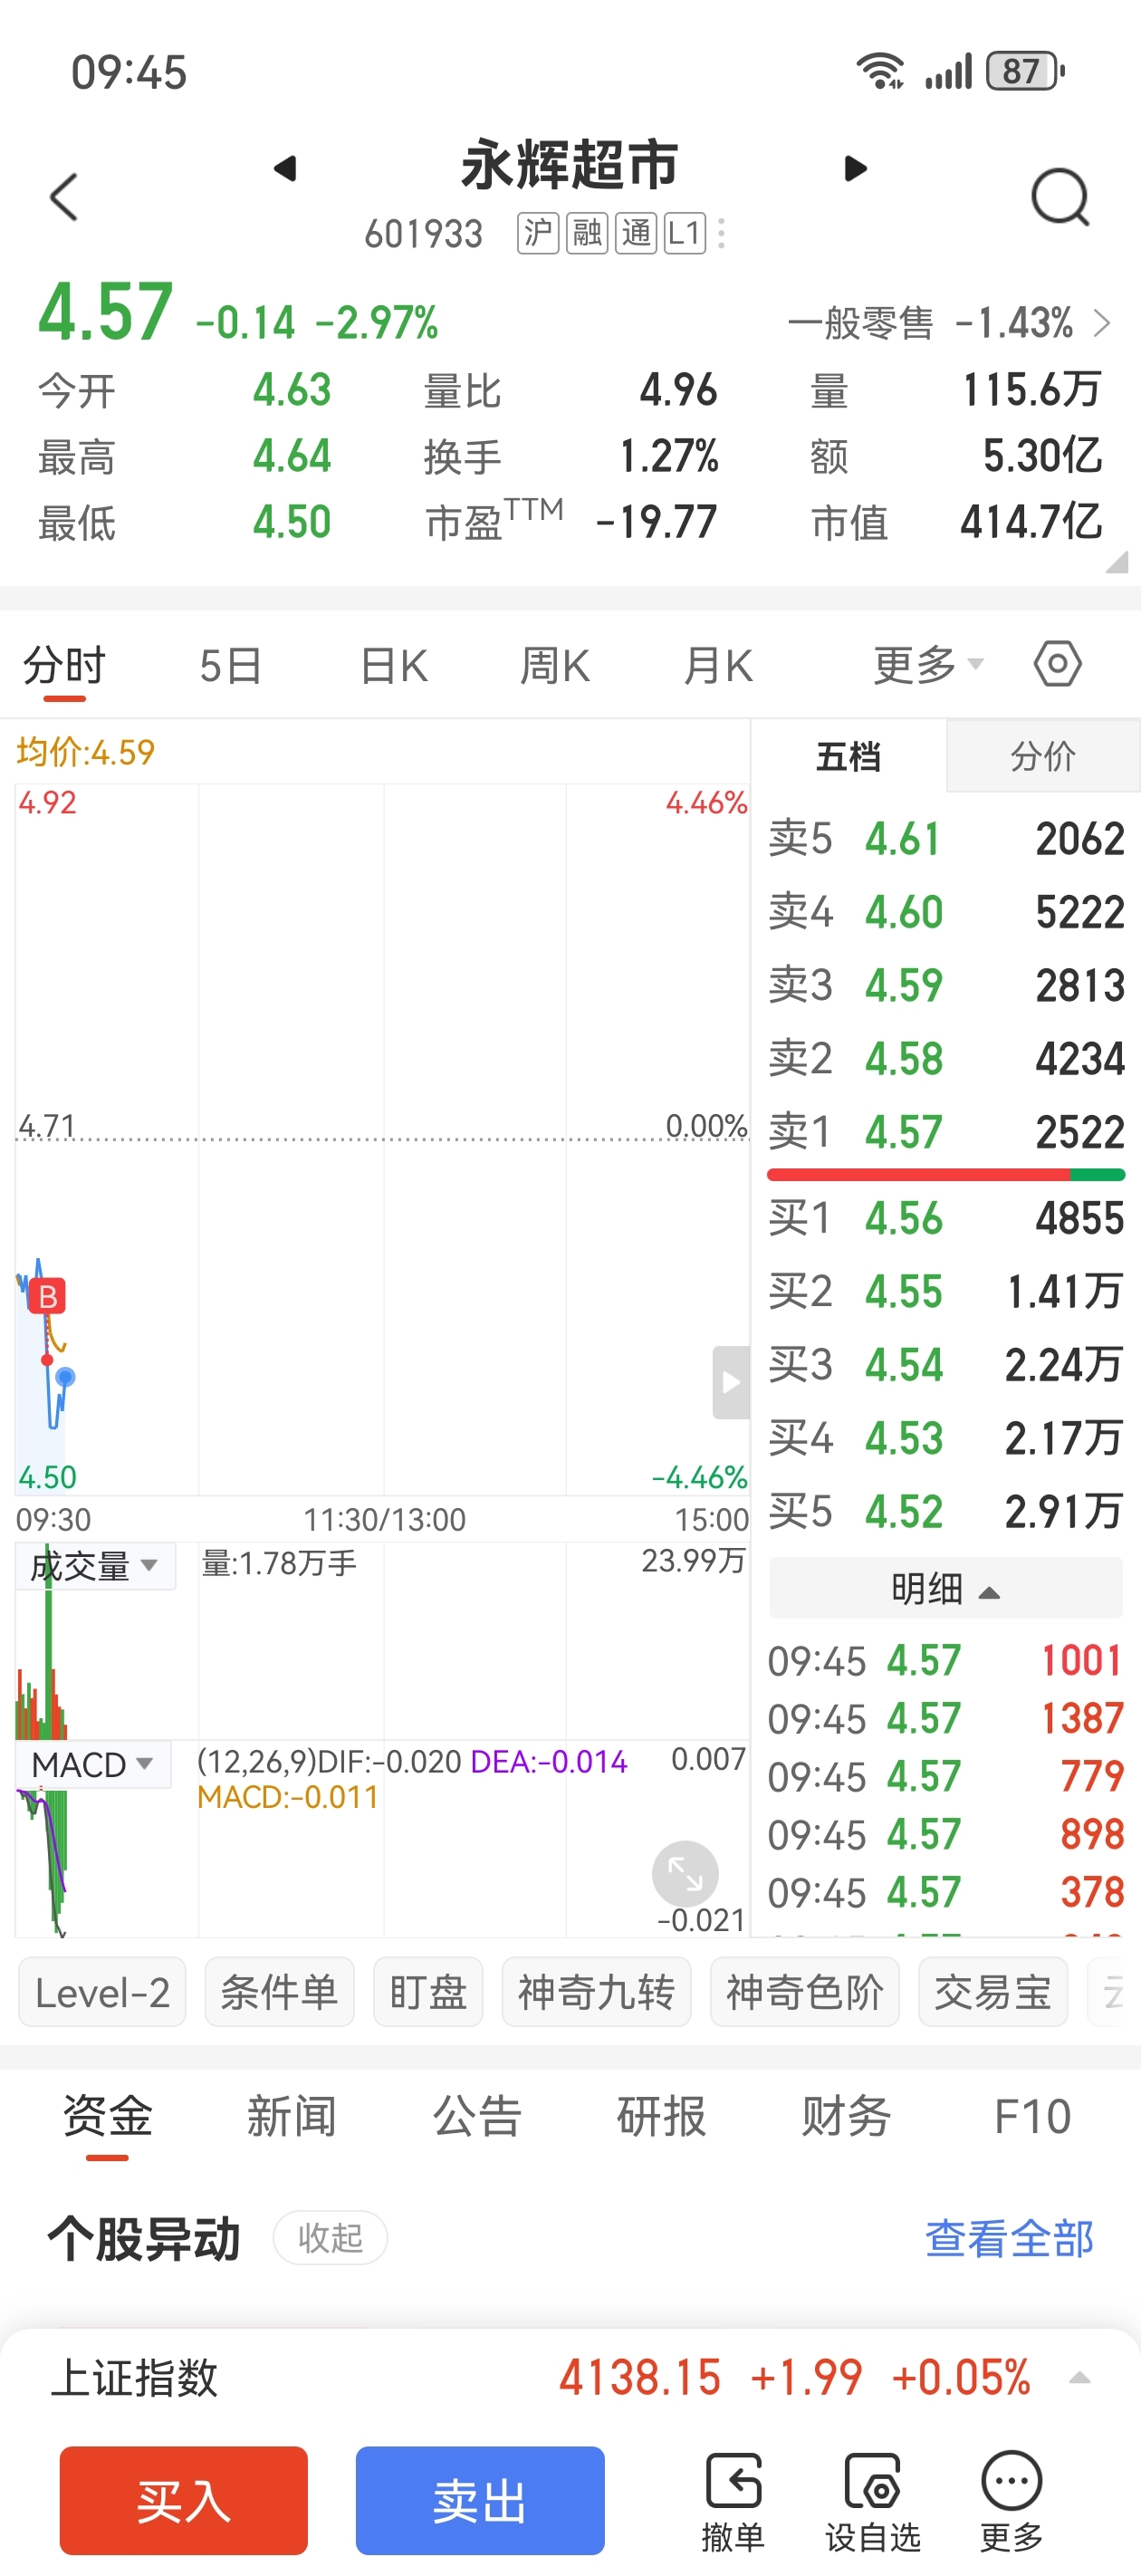Image resolution: width=1141 pixels, height=2576 pixels.
Task: Open the 新闻 tab
Action: [292, 2116]
